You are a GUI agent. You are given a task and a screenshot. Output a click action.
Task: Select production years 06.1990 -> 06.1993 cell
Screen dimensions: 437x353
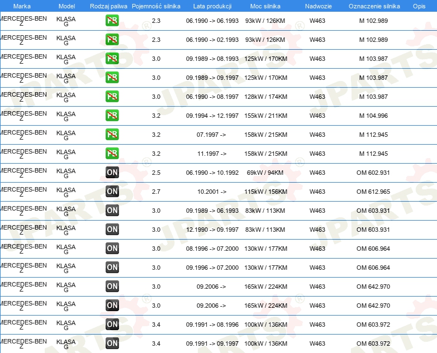pos(212,21)
